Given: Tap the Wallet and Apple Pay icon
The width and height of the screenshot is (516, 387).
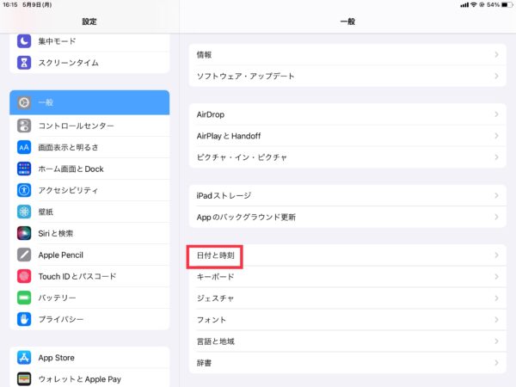Looking at the screenshot, I should 24,379.
